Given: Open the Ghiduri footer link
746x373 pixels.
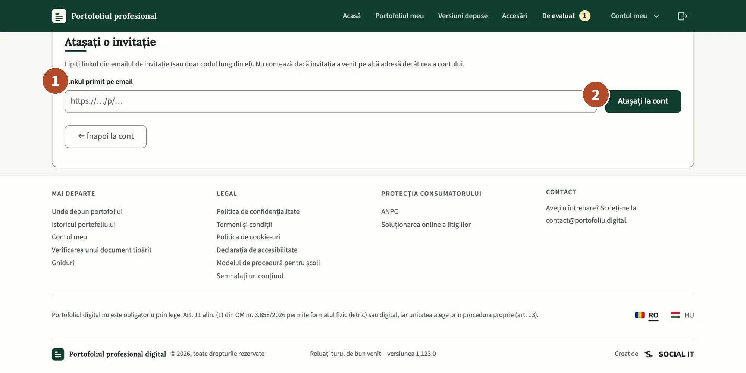Looking at the screenshot, I should (x=63, y=263).
